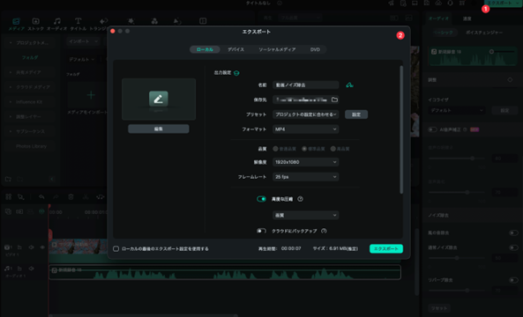The image size is (523, 317).
Task: Click the undo arrow in timeline toolbar
Action: (x=41, y=196)
